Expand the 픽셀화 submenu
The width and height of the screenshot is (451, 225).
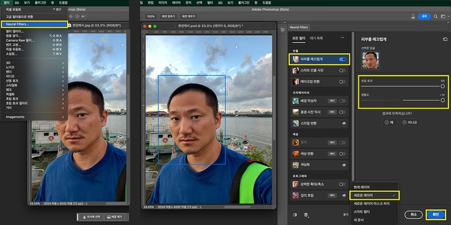click(x=34, y=94)
